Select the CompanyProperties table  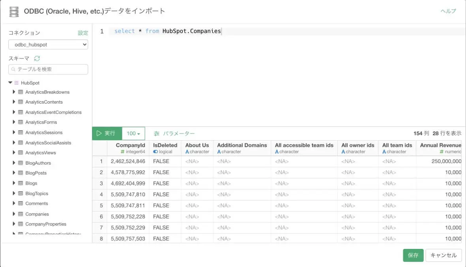pyautogui.click(x=46, y=224)
